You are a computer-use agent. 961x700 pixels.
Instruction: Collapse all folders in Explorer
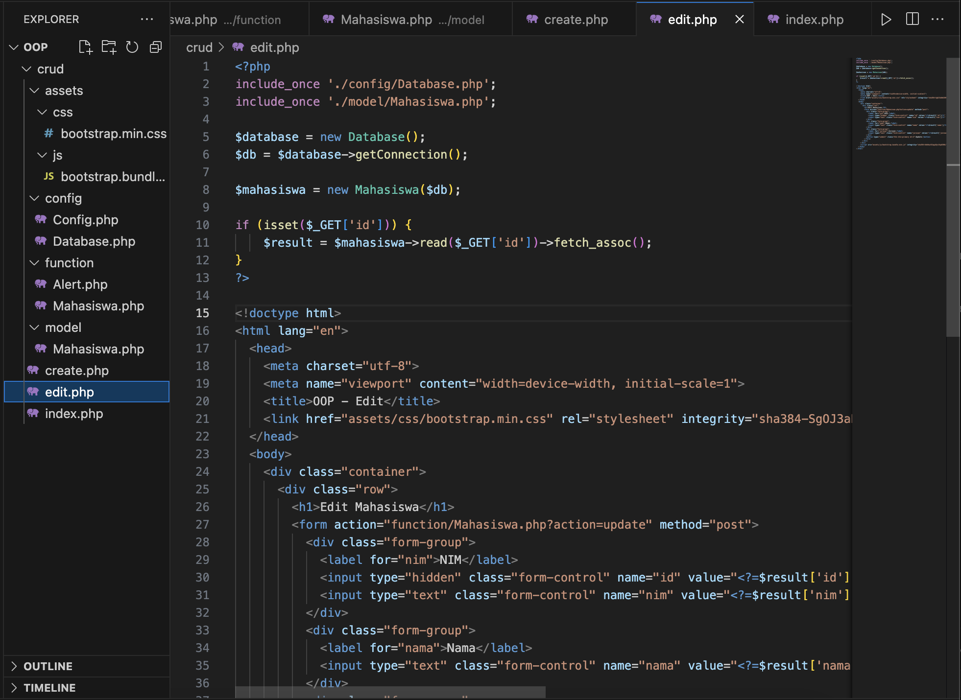click(156, 47)
